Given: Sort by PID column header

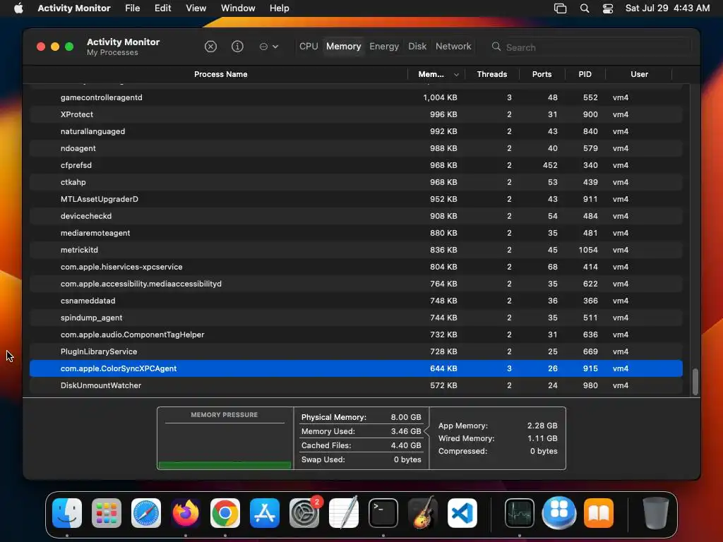Looking at the screenshot, I should coord(585,74).
